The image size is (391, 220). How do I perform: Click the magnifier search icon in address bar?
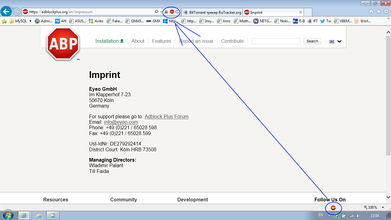point(156,12)
